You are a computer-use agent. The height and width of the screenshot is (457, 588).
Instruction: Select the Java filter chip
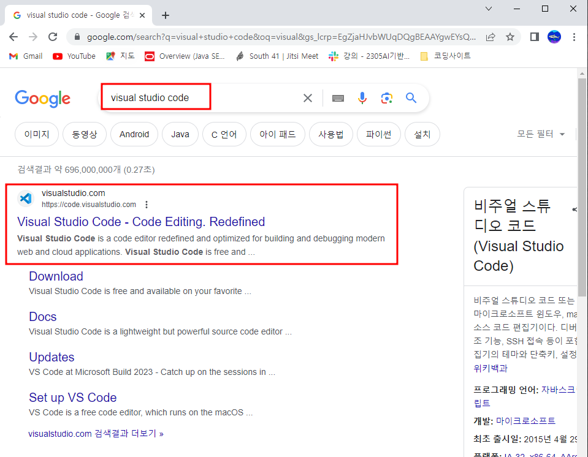180,134
